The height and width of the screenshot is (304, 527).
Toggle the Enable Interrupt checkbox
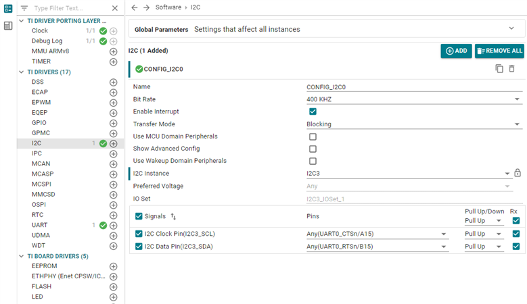pyautogui.click(x=313, y=111)
